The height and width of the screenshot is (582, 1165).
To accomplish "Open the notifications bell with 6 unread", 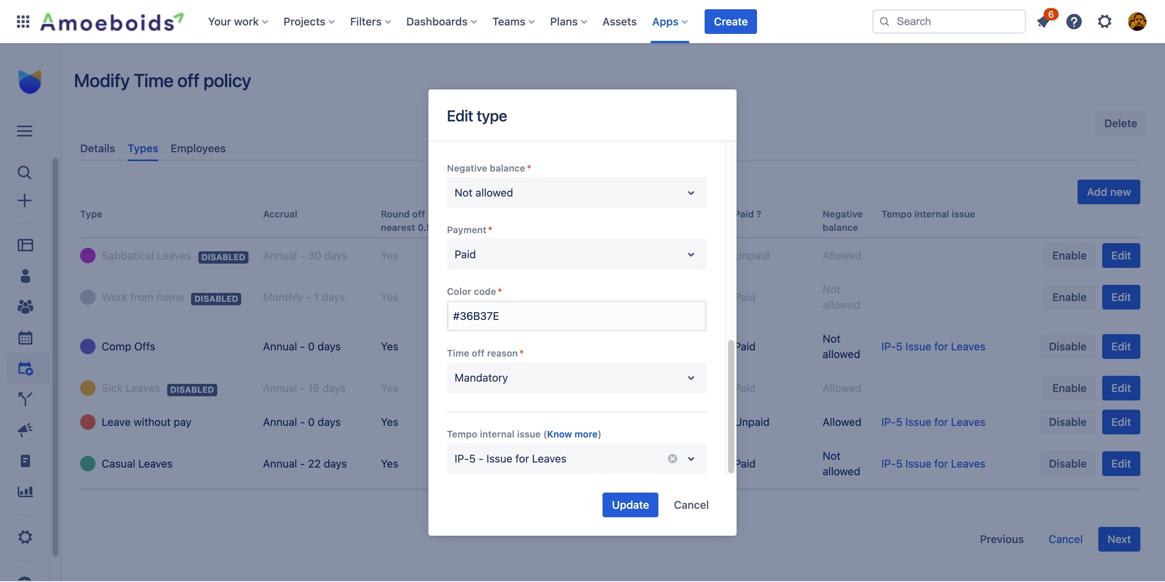I will (x=1043, y=21).
